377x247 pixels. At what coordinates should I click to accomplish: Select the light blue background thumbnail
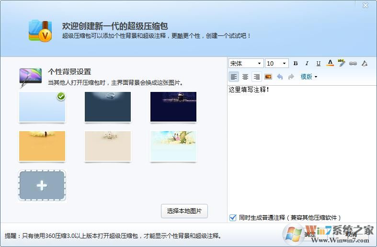coord(42,107)
